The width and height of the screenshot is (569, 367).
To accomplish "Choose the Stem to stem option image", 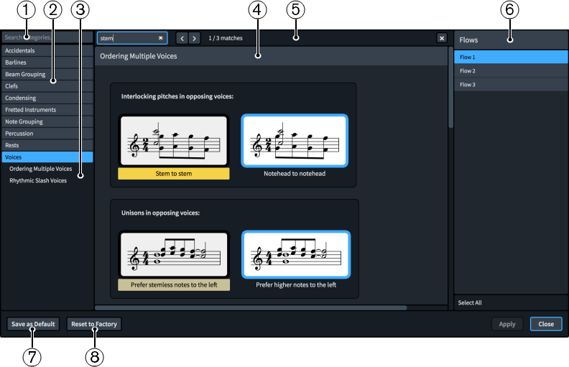I will pyautogui.click(x=174, y=141).
